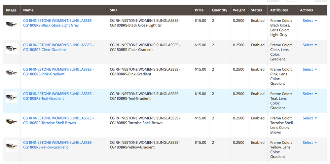Screen dimensions: 330x164
Task: Open Select dropdown for Clear-Gradient row
Action: click(x=310, y=45)
